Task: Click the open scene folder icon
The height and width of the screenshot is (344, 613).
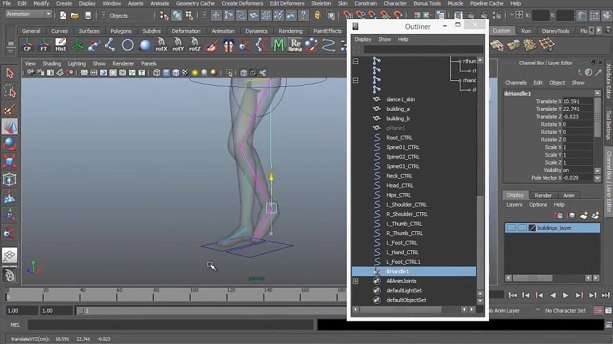Action: (75, 16)
